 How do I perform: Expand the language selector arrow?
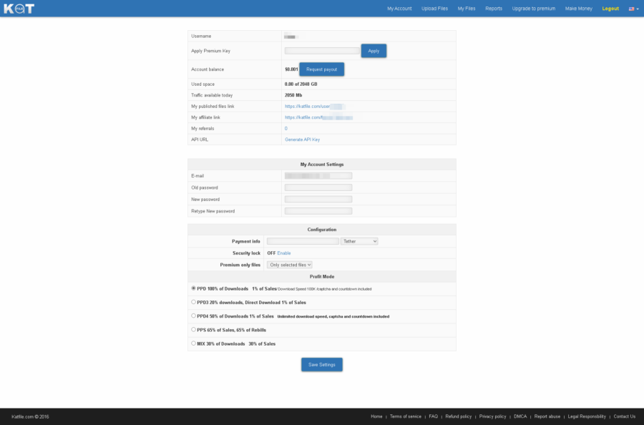[x=638, y=9]
